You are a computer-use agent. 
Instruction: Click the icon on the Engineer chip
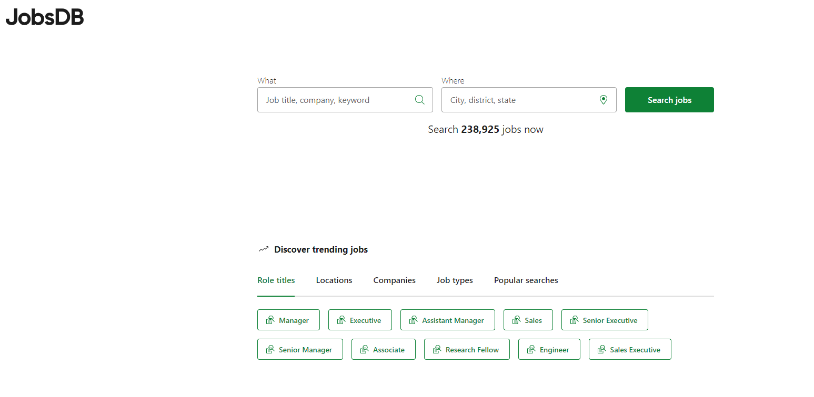[531, 349]
